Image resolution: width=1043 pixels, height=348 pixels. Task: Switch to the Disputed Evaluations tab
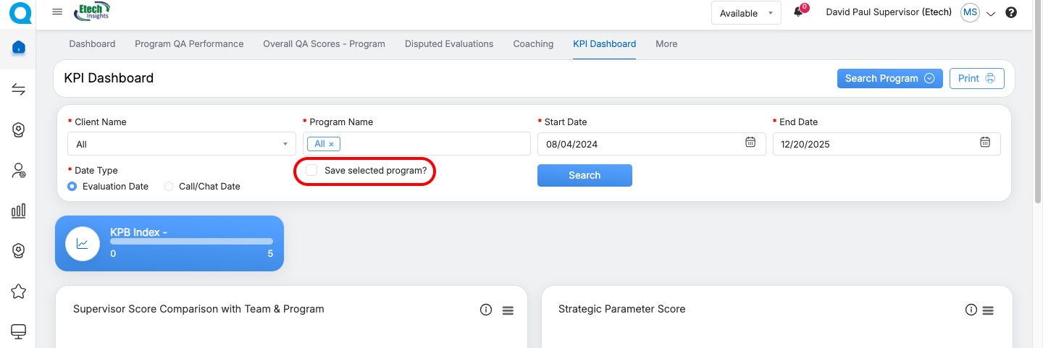pos(449,44)
